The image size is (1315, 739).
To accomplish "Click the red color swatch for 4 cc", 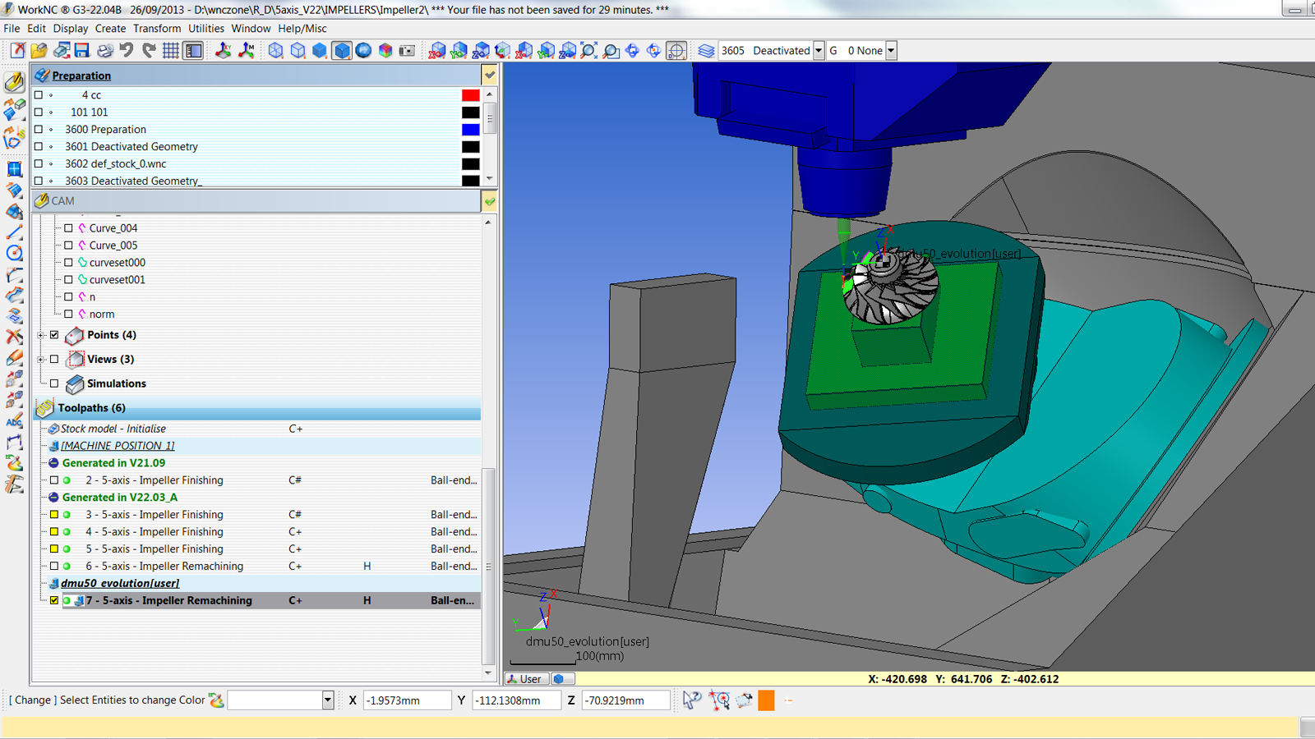I will 470,95.
